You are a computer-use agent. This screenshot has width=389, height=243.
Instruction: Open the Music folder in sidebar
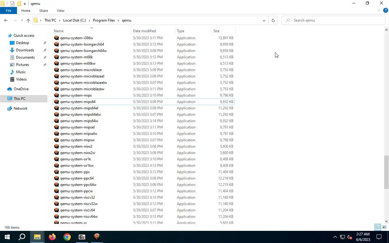coord(21,72)
